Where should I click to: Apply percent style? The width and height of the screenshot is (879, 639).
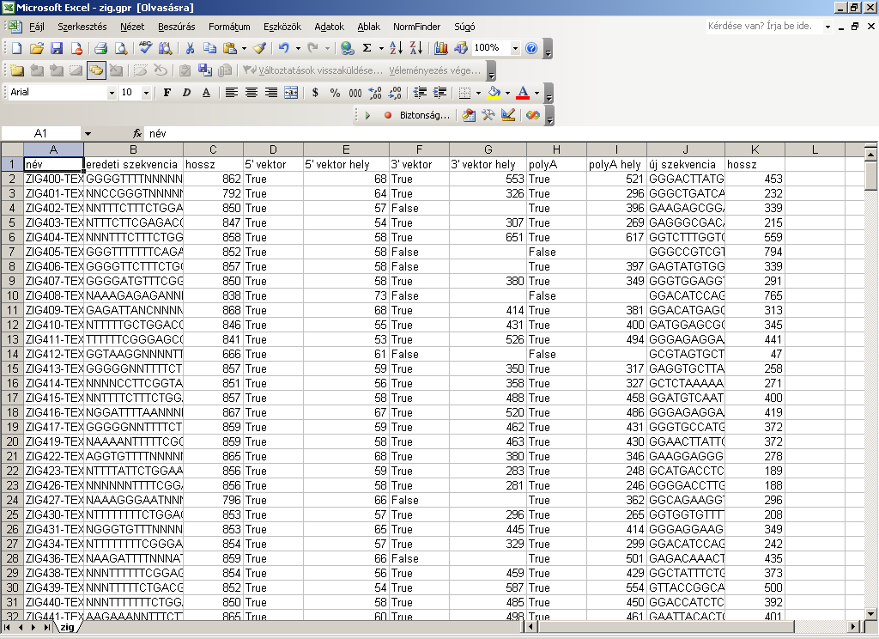point(336,93)
